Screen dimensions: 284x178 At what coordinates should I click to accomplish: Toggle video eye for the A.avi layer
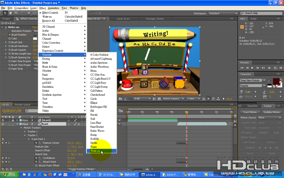(3, 120)
